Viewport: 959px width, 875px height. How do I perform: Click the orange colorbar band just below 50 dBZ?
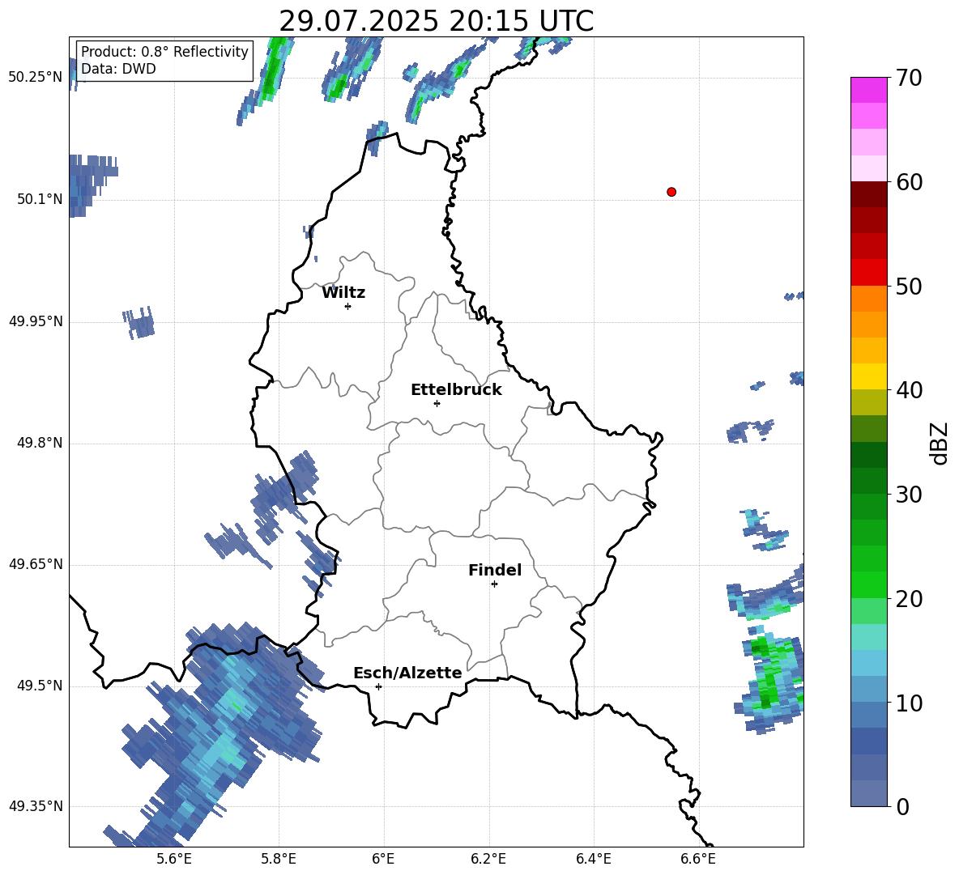(869, 299)
